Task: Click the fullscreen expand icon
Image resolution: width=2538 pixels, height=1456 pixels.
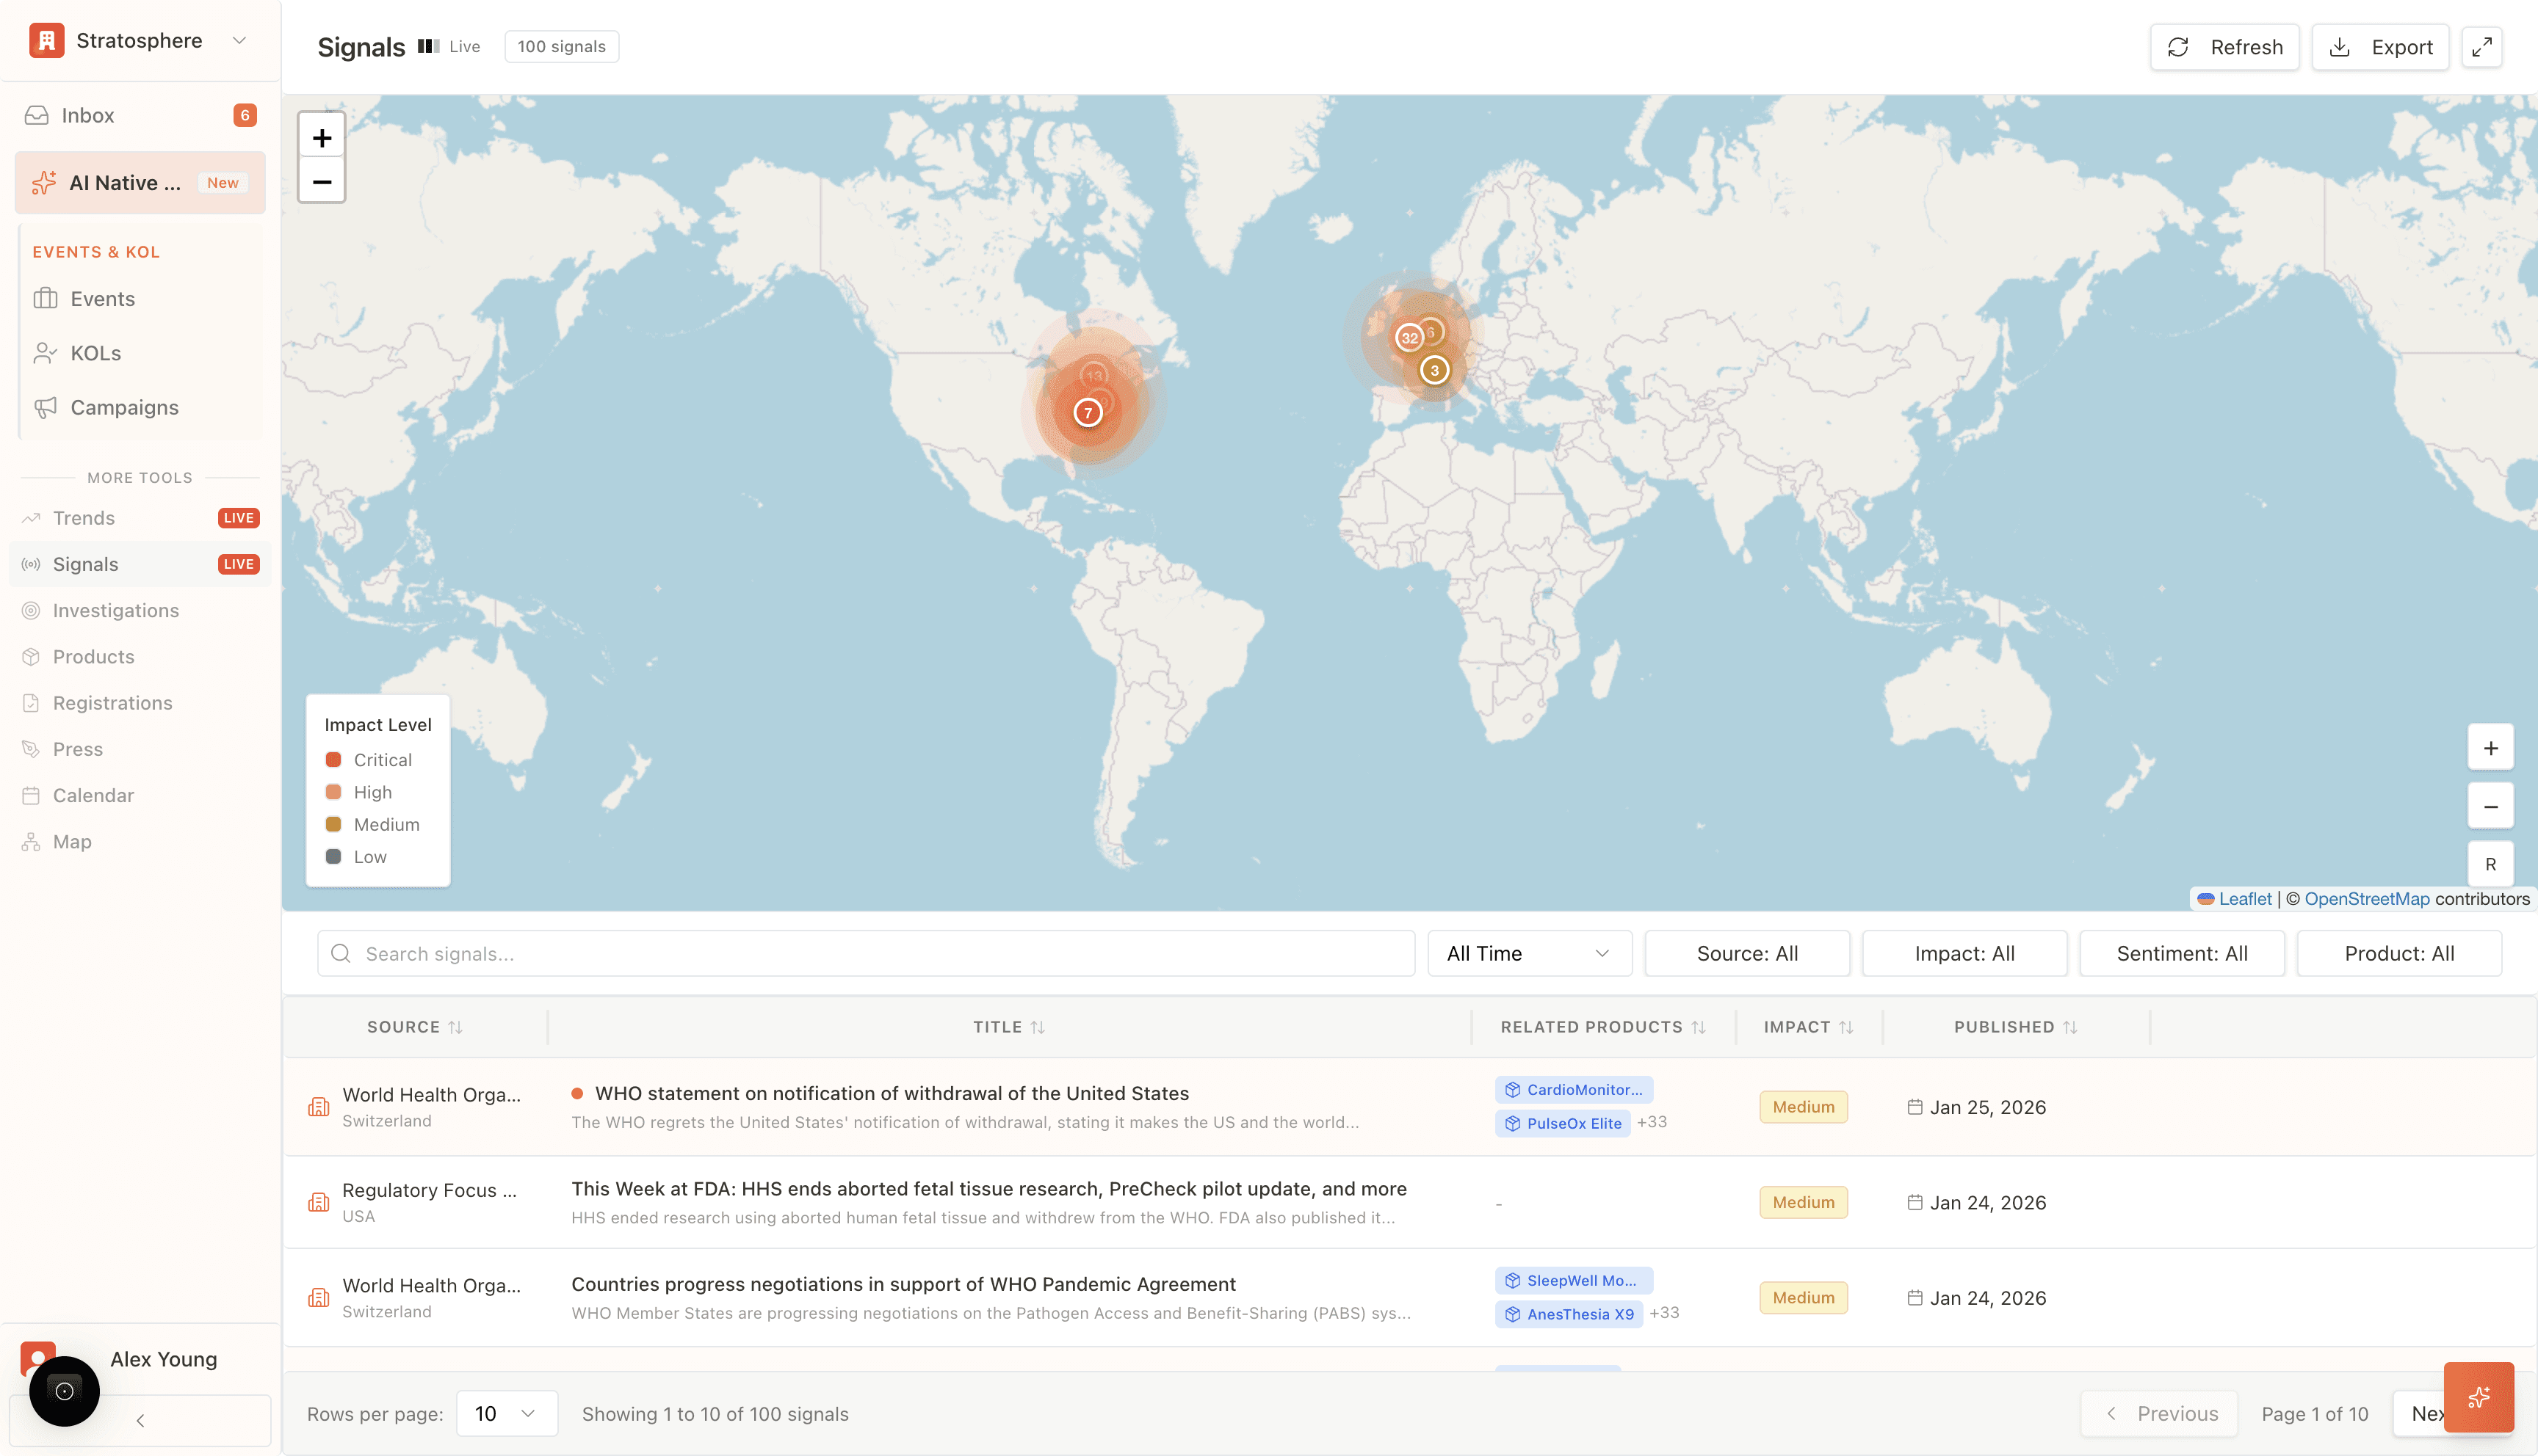Action: click(x=2481, y=47)
